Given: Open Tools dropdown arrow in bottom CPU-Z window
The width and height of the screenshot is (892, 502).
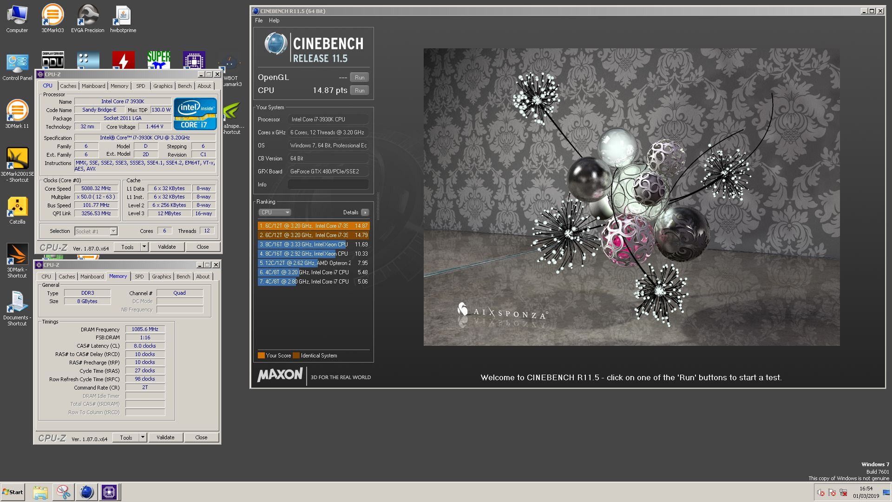Looking at the screenshot, I should click(x=143, y=437).
